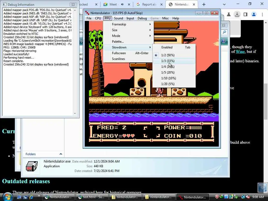Click Show Desktop quick launch icon

[19, 197]
